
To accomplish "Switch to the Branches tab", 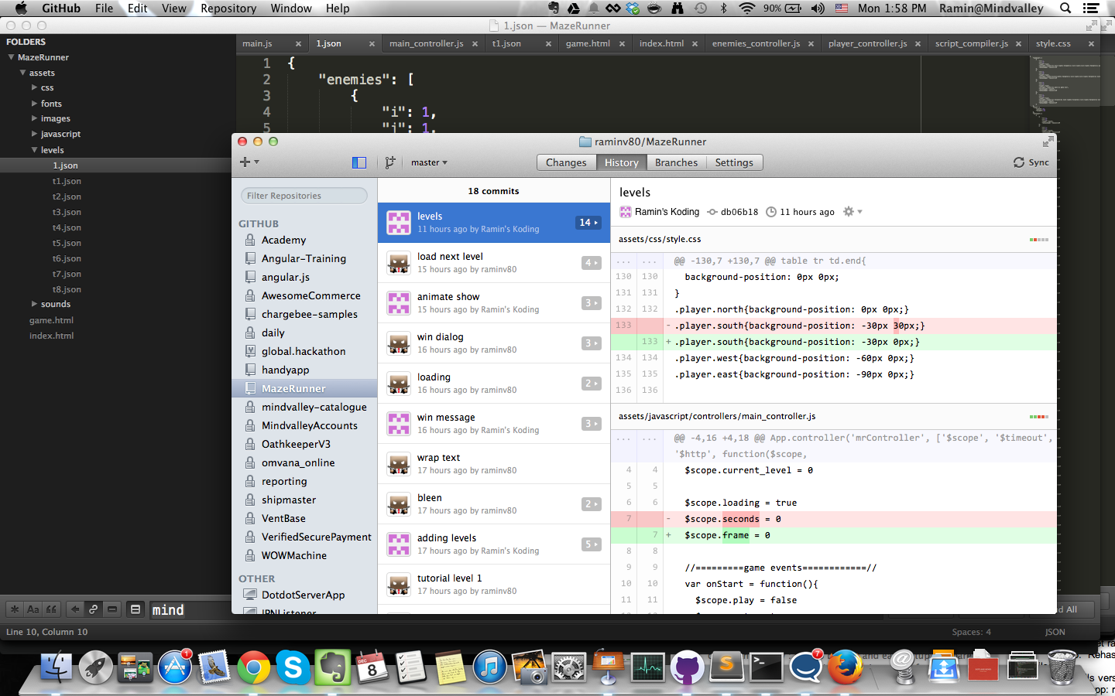I will 676,162.
